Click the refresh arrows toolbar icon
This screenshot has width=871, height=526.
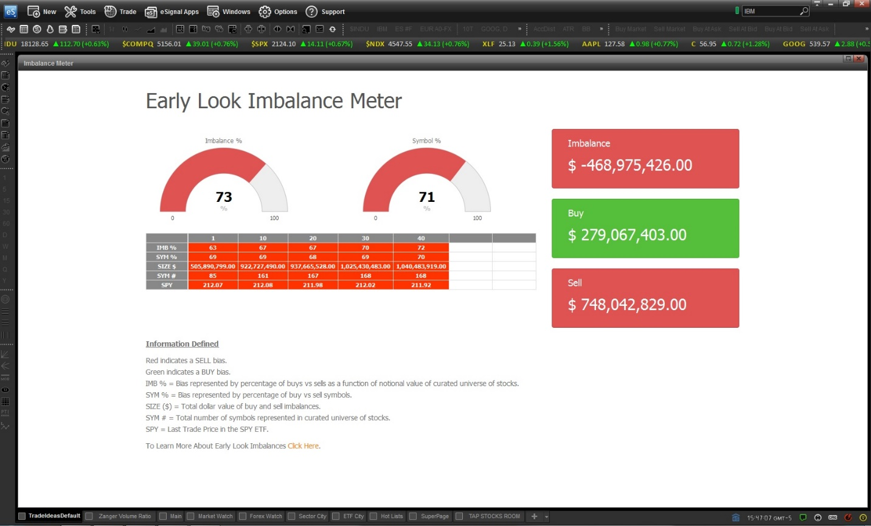[x=332, y=29]
